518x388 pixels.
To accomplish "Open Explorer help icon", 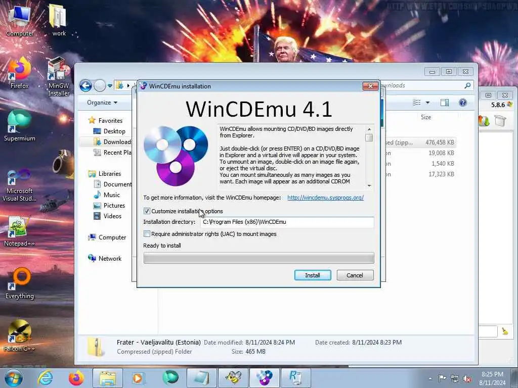I will point(463,103).
